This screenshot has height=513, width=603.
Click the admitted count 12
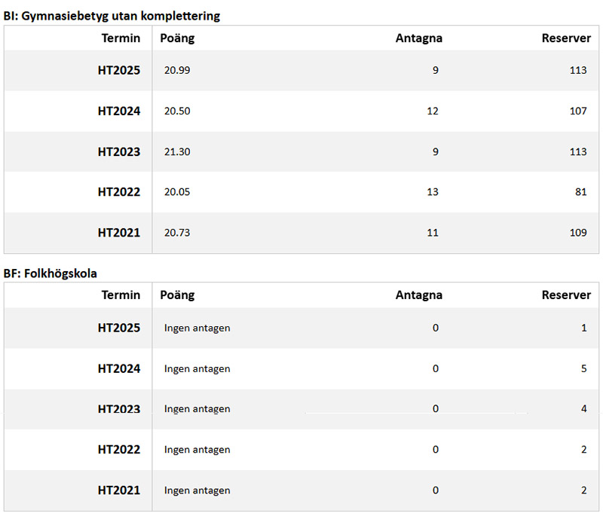click(432, 111)
